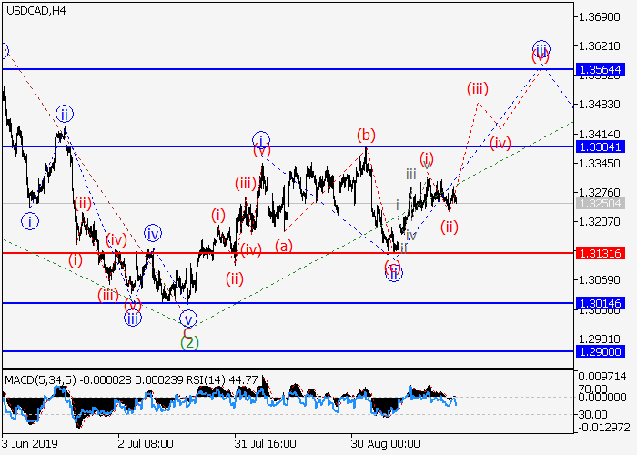Click the red (a) wave label
This screenshot has height=455, width=637.
284,246
